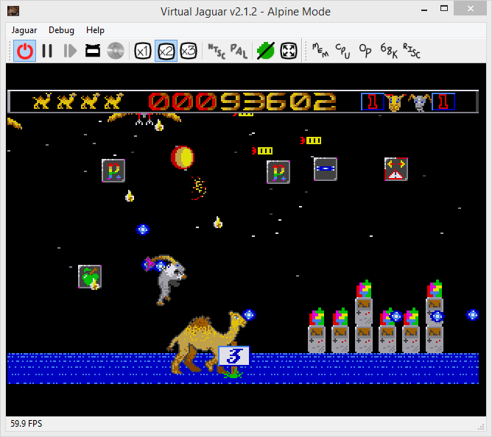This screenshot has height=437, width=492.
Task: Open the 68K disassembly browser
Action: pos(389,51)
